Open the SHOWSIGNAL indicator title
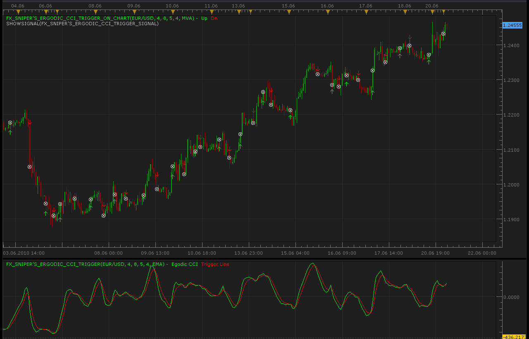The width and height of the screenshot is (529, 339). tap(83, 24)
